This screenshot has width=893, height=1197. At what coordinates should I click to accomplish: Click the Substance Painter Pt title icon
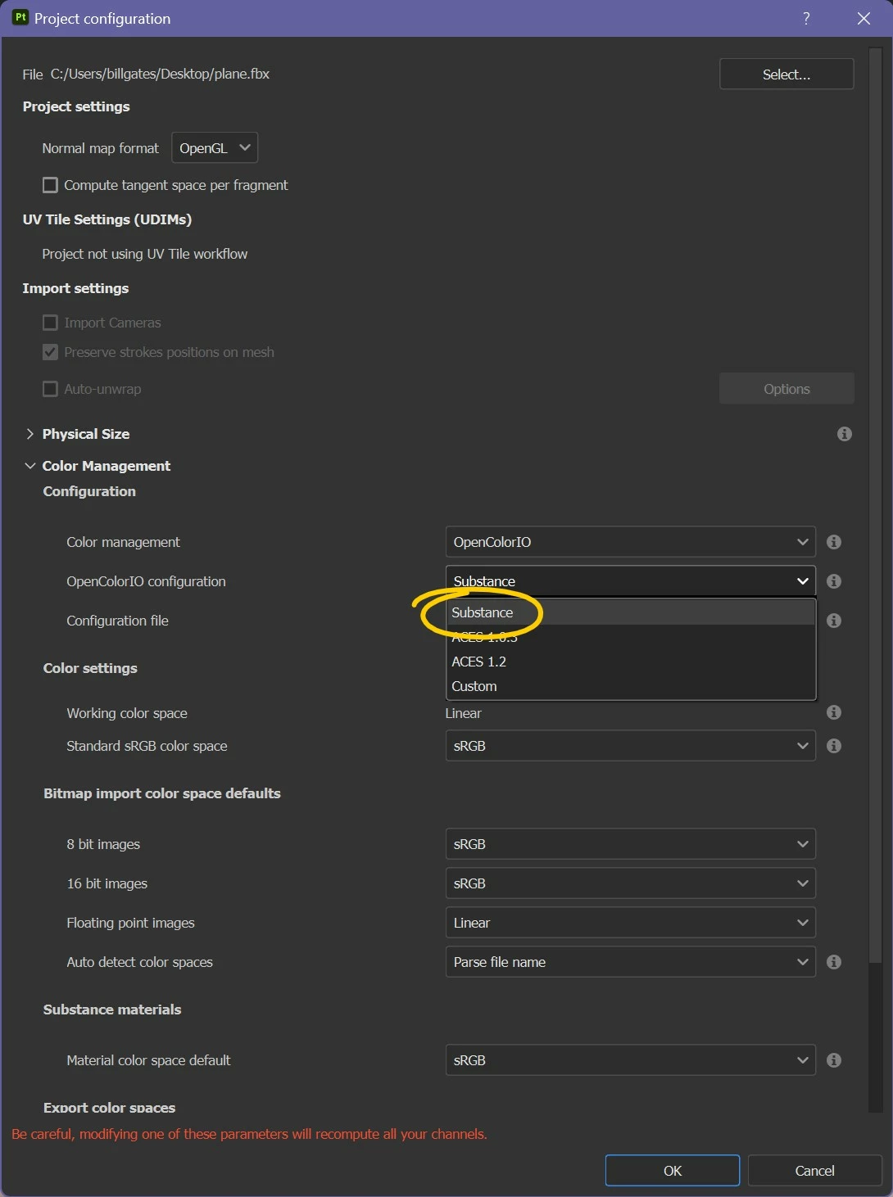[x=20, y=17]
